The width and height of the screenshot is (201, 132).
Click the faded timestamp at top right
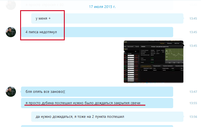click(194, 5)
